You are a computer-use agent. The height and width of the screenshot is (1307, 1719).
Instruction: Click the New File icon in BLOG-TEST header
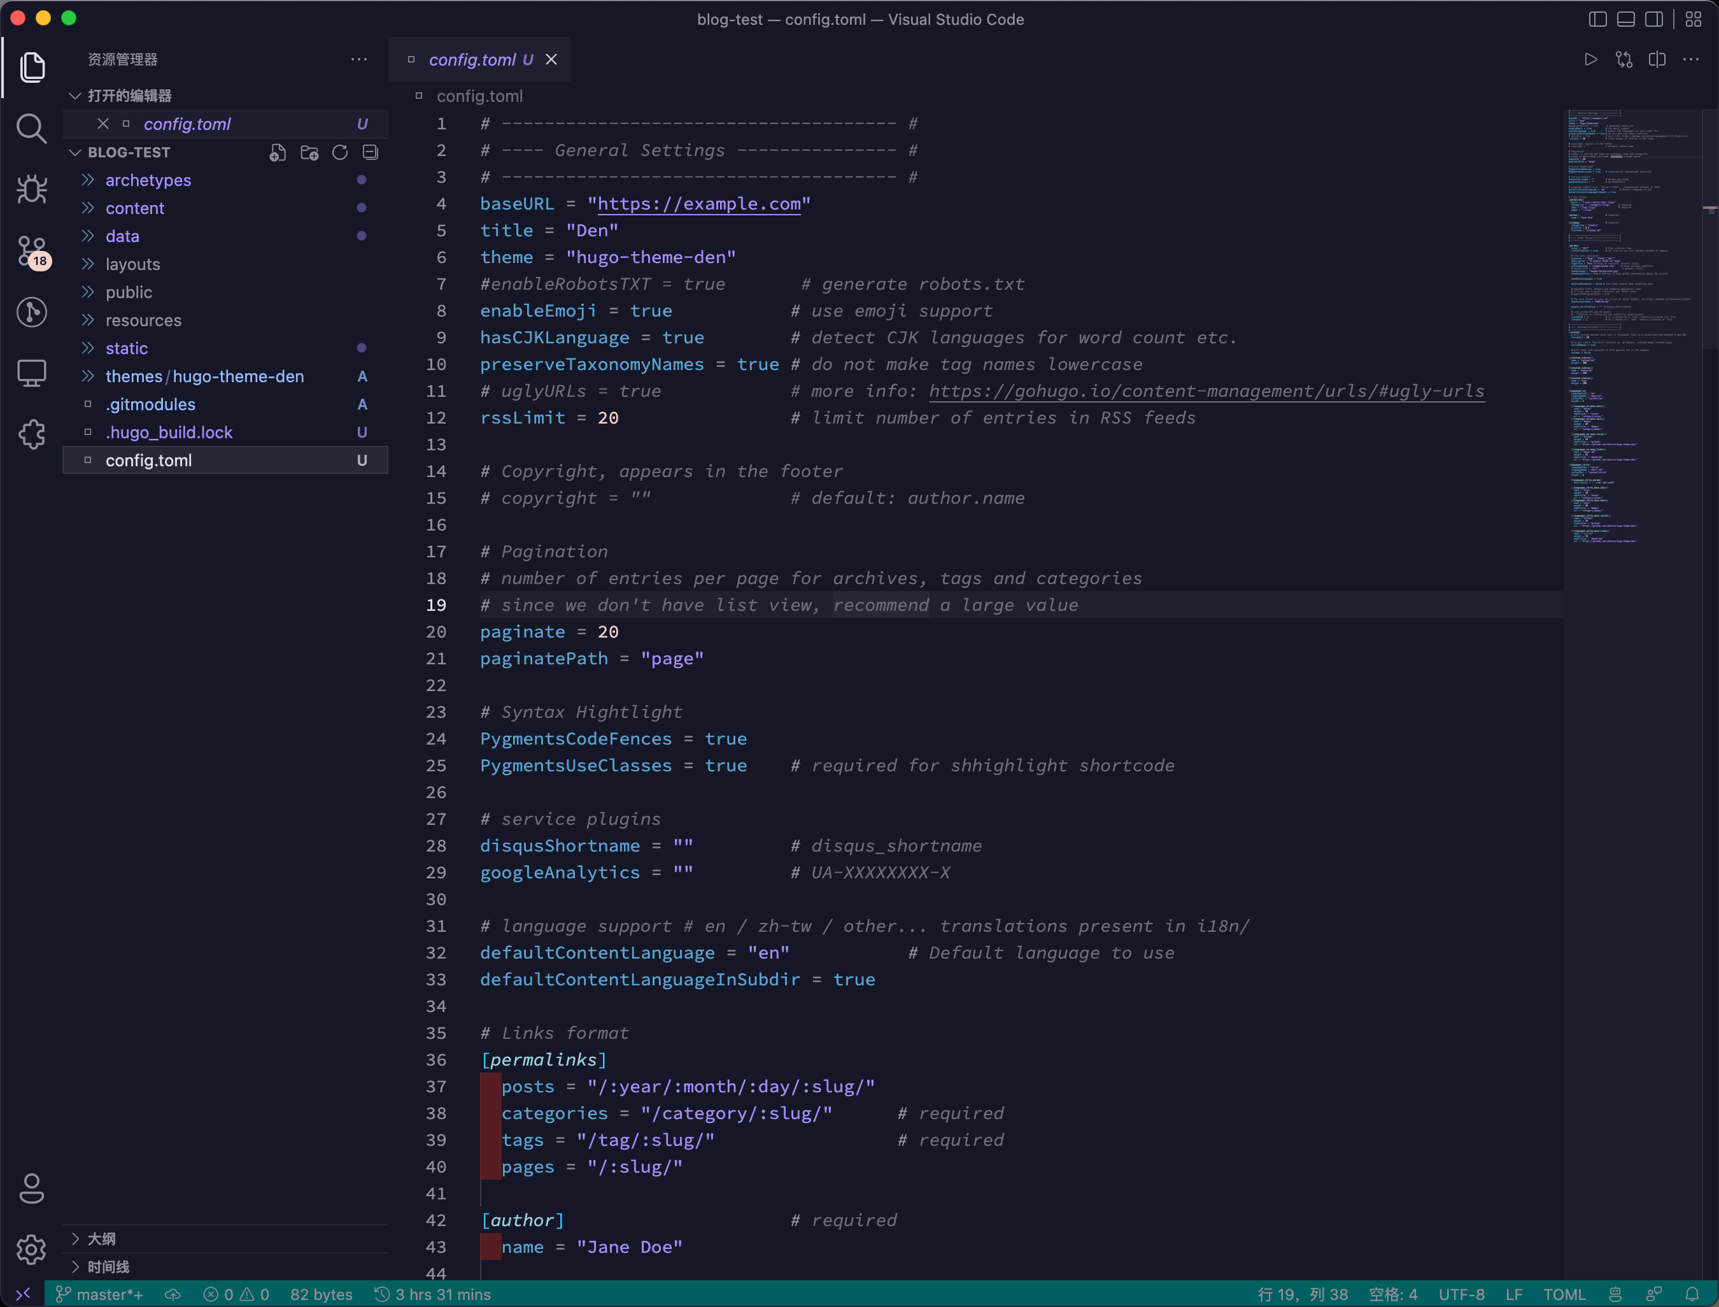(278, 152)
